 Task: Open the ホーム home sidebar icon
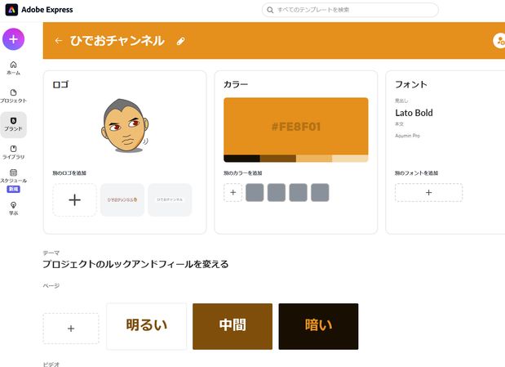[x=13, y=68]
